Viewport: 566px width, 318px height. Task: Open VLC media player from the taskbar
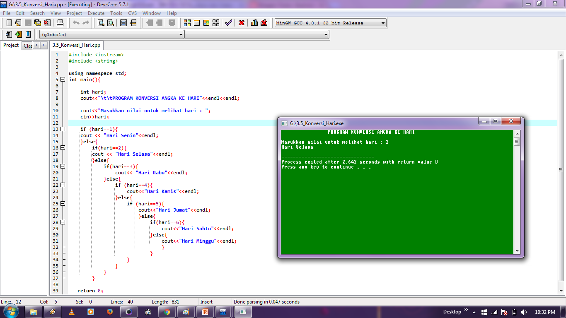(72, 312)
